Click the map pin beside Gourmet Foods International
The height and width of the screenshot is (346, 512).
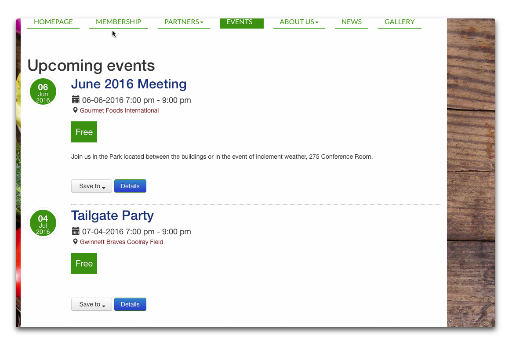75,110
